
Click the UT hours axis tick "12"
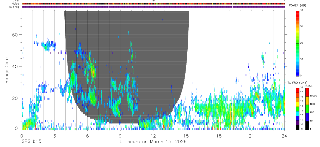[153, 136]
